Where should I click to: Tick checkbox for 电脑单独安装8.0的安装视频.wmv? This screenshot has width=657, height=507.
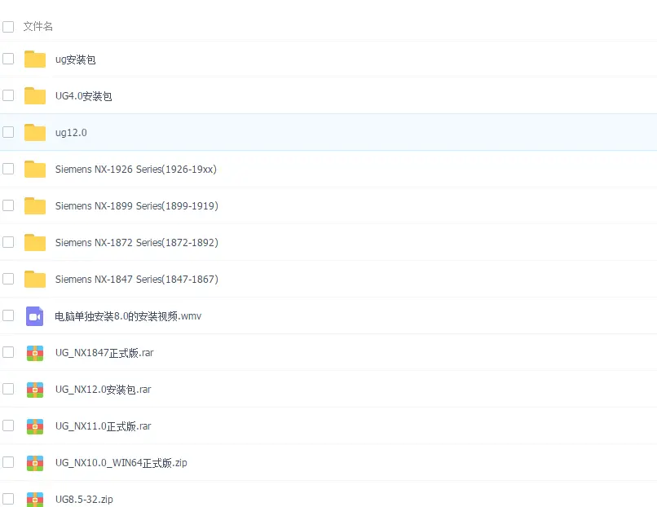[x=8, y=315]
